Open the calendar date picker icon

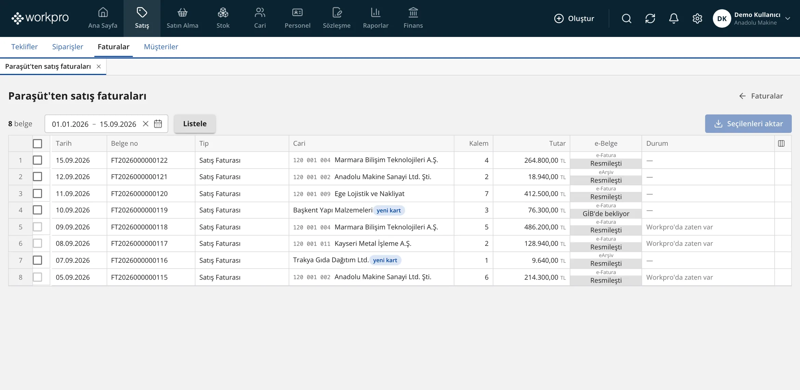[x=158, y=123]
